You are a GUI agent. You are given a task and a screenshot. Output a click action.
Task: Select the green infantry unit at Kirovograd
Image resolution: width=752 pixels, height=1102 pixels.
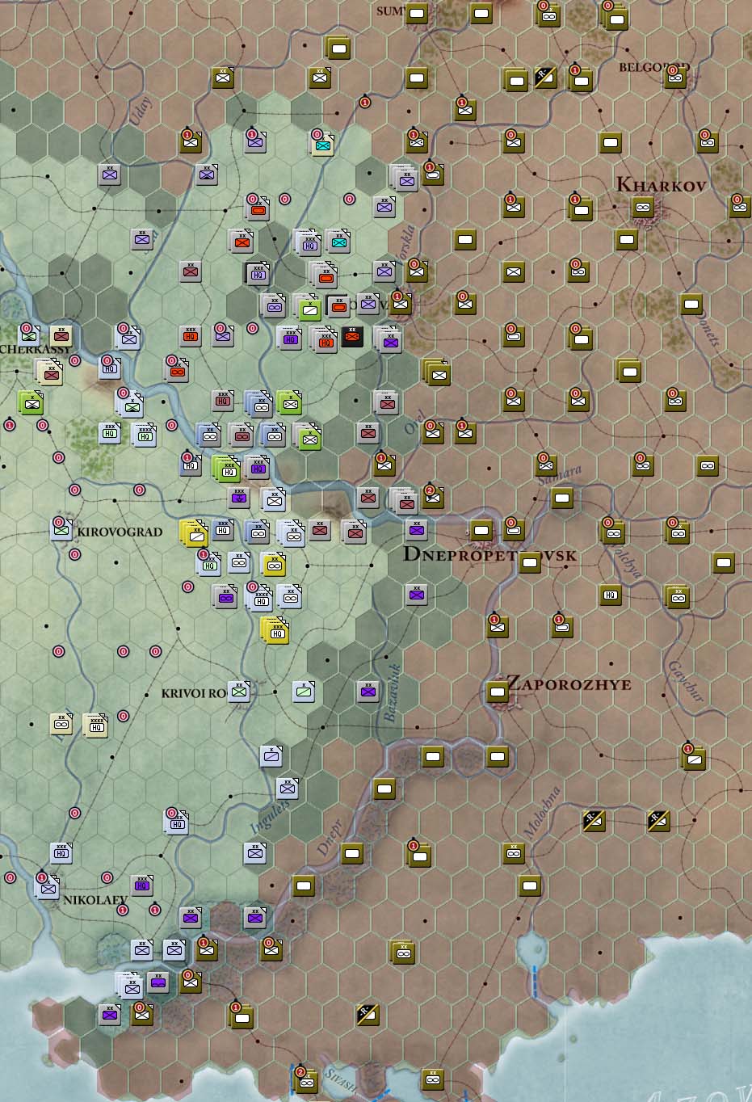click(x=61, y=530)
